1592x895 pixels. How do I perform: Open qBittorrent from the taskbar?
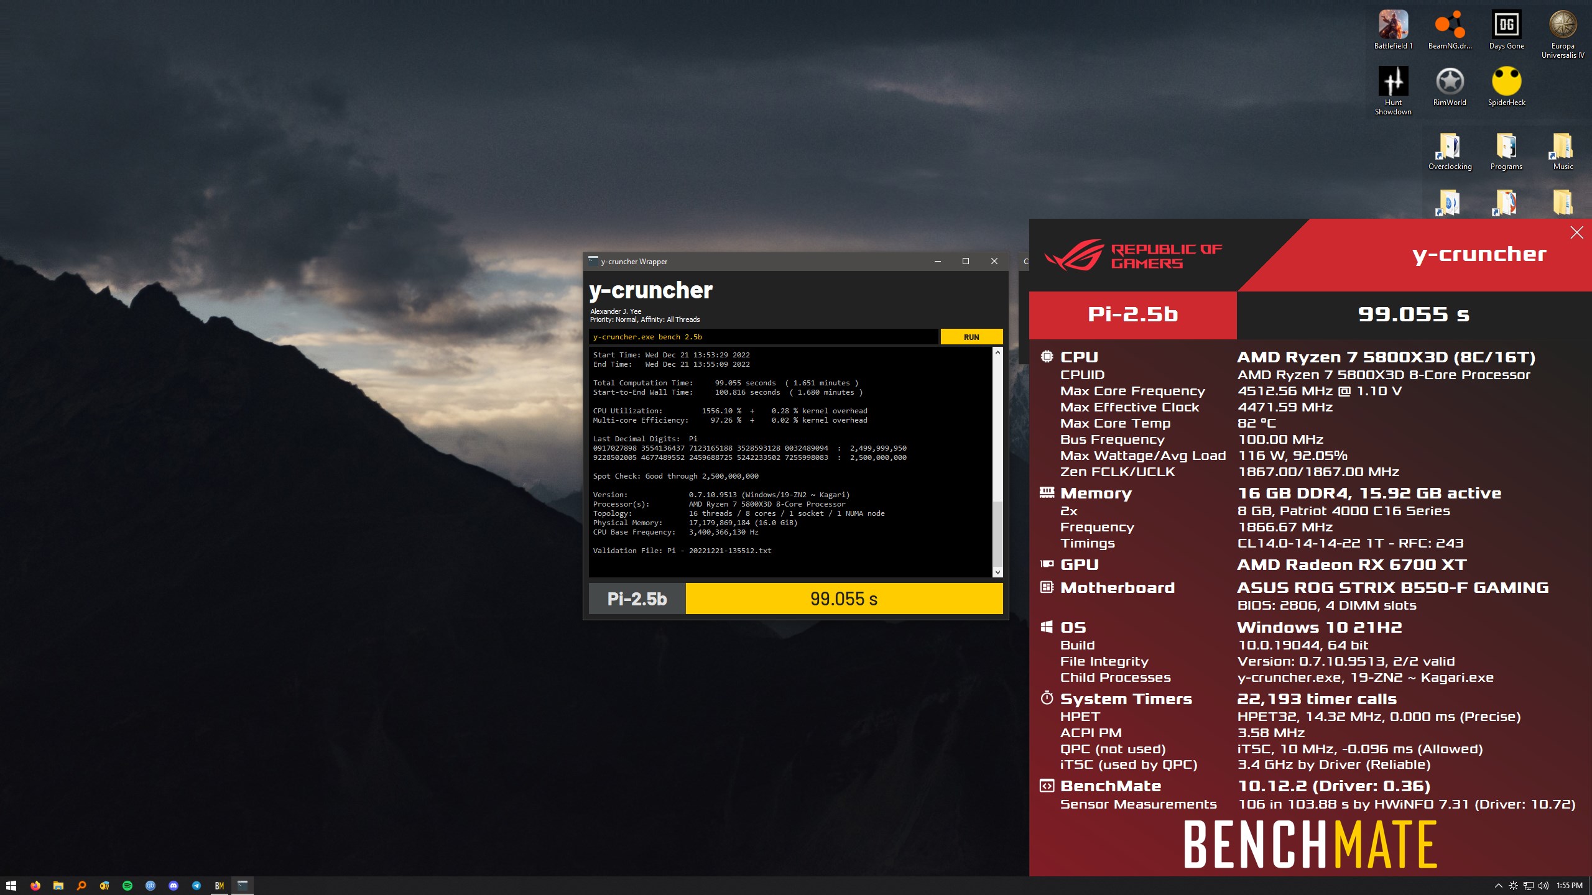point(150,886)
